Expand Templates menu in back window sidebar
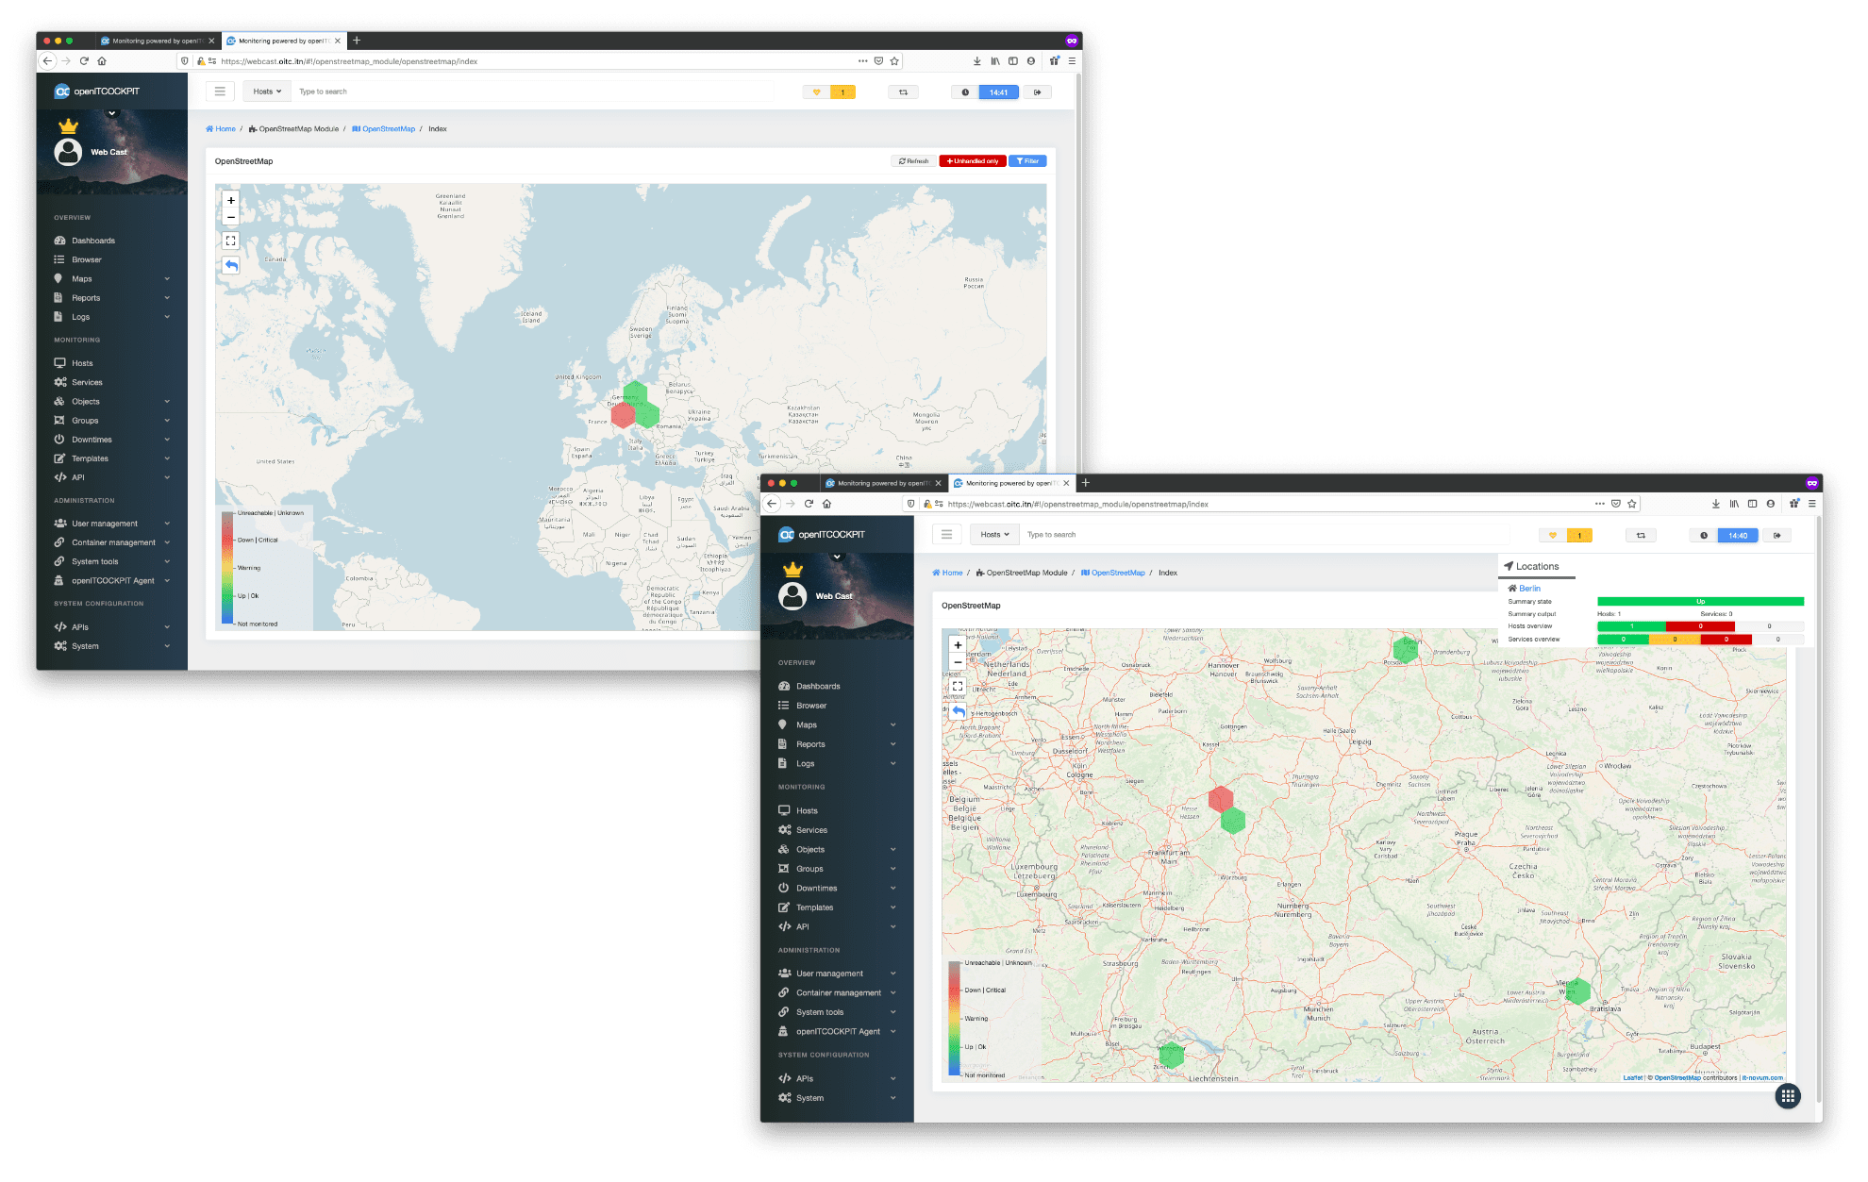Screen dimensions: 1868x1182 (x=112, y=458)
